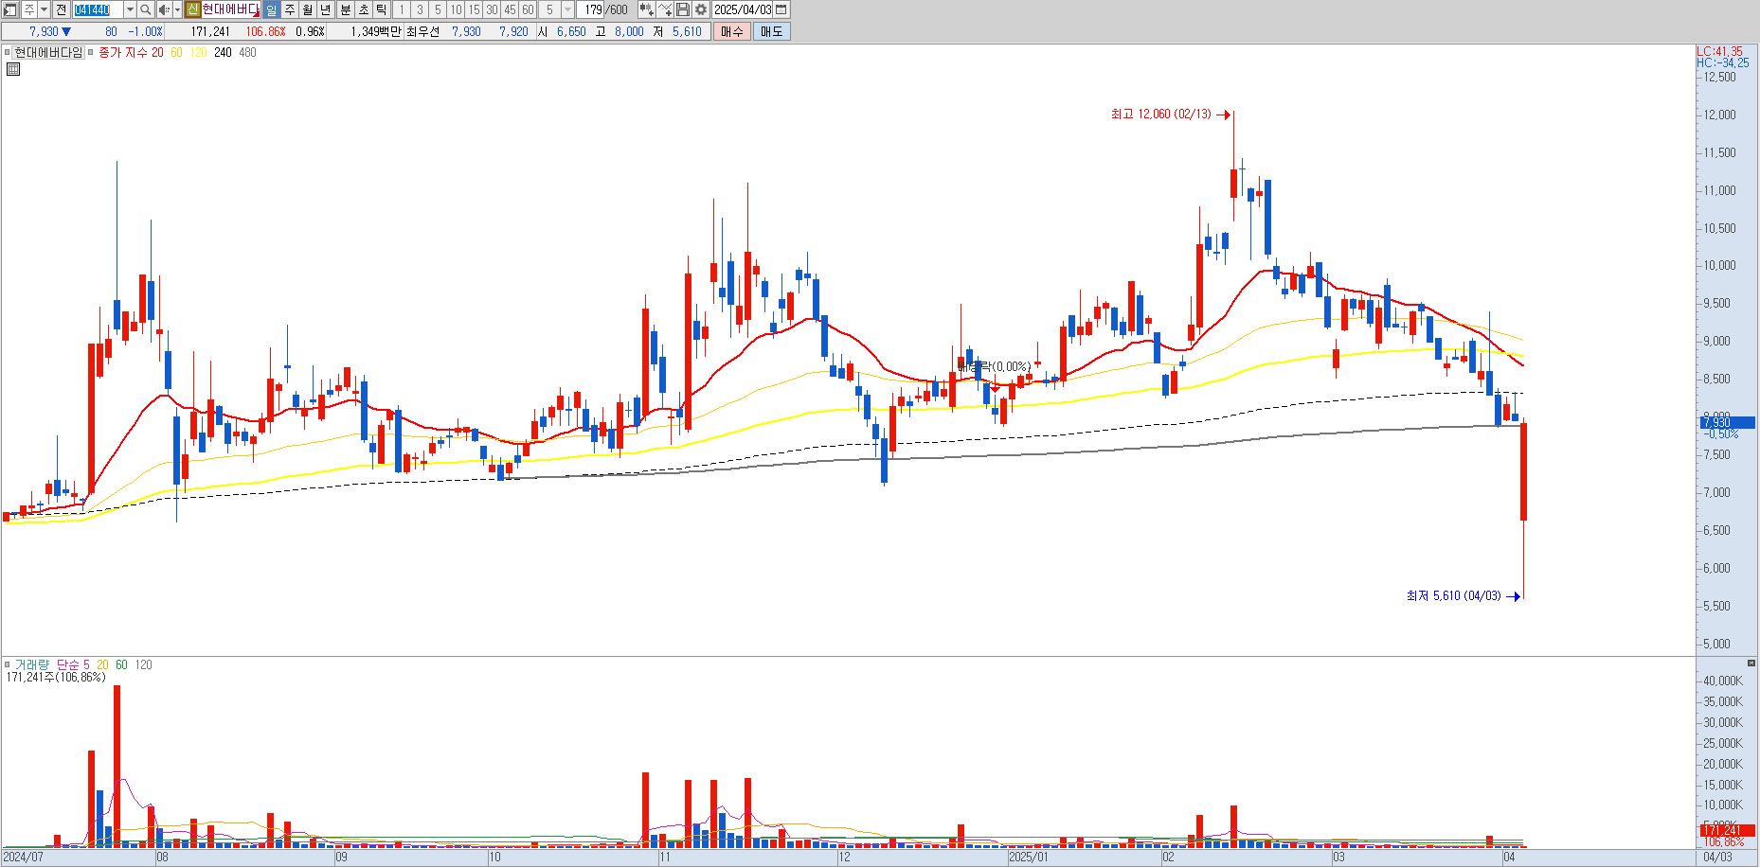Click the stock name box 현대에버다 in toolbar
This screenshot has height=867, width=1760.
coord(230,9)
